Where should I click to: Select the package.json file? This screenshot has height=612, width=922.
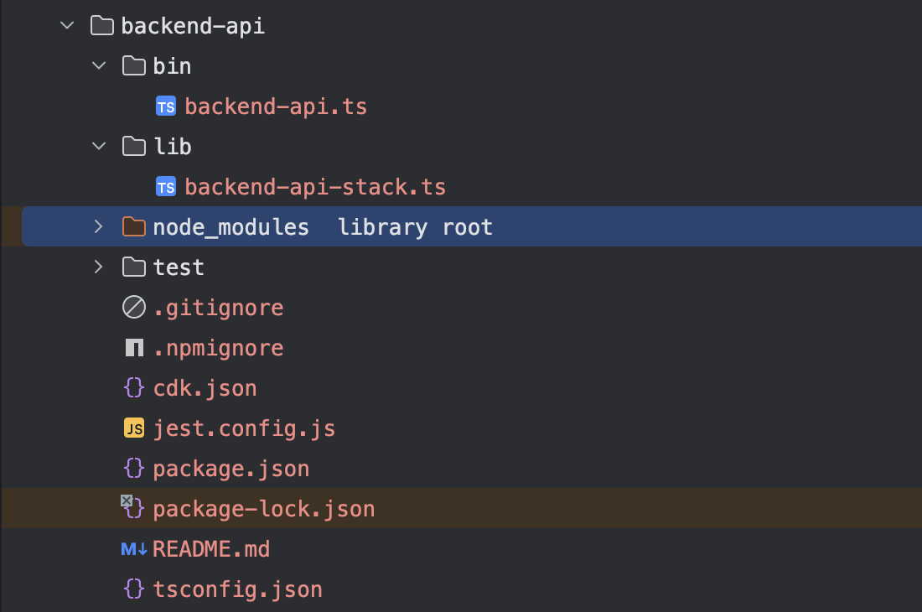[230, 469]
